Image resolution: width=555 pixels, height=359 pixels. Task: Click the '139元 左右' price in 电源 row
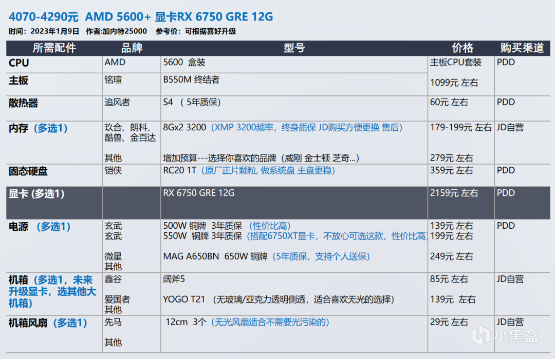[x=451, y=226]
